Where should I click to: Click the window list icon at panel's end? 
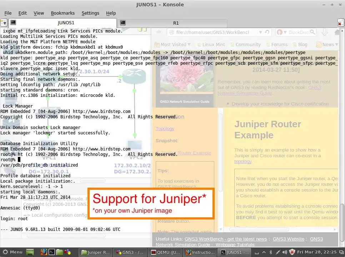(341, 252)
